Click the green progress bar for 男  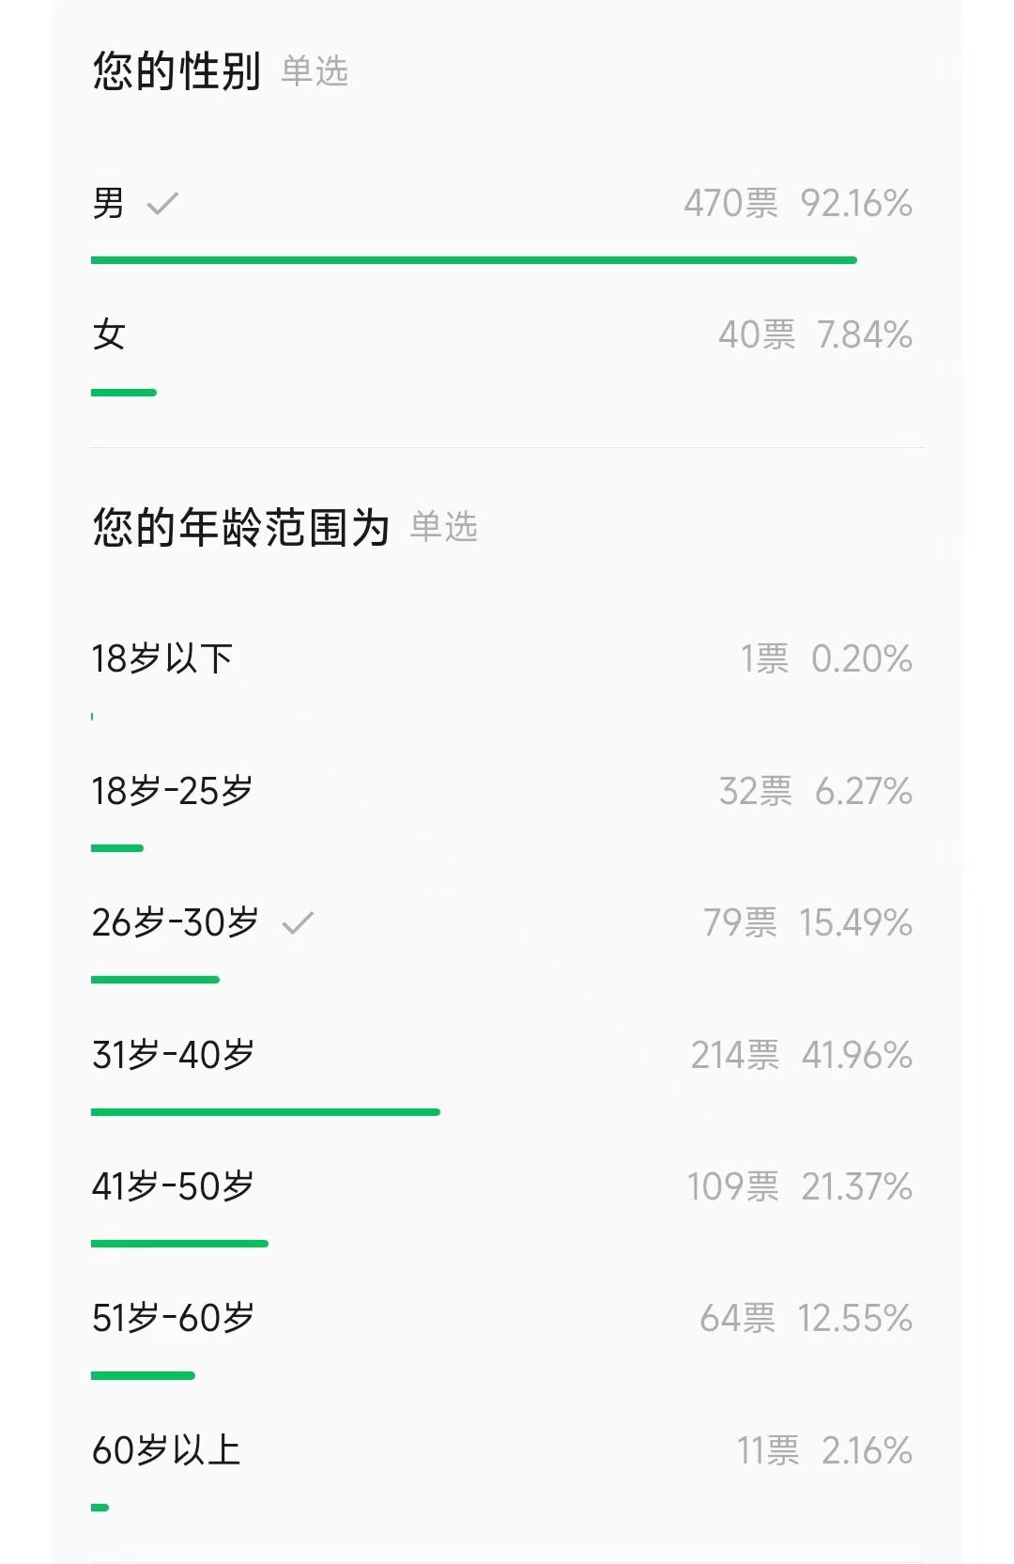[x=474, y=260]
